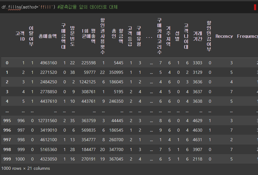
Task: Click the total sales value 3419010
Action: pyautogui.click(x=49, y=130)
